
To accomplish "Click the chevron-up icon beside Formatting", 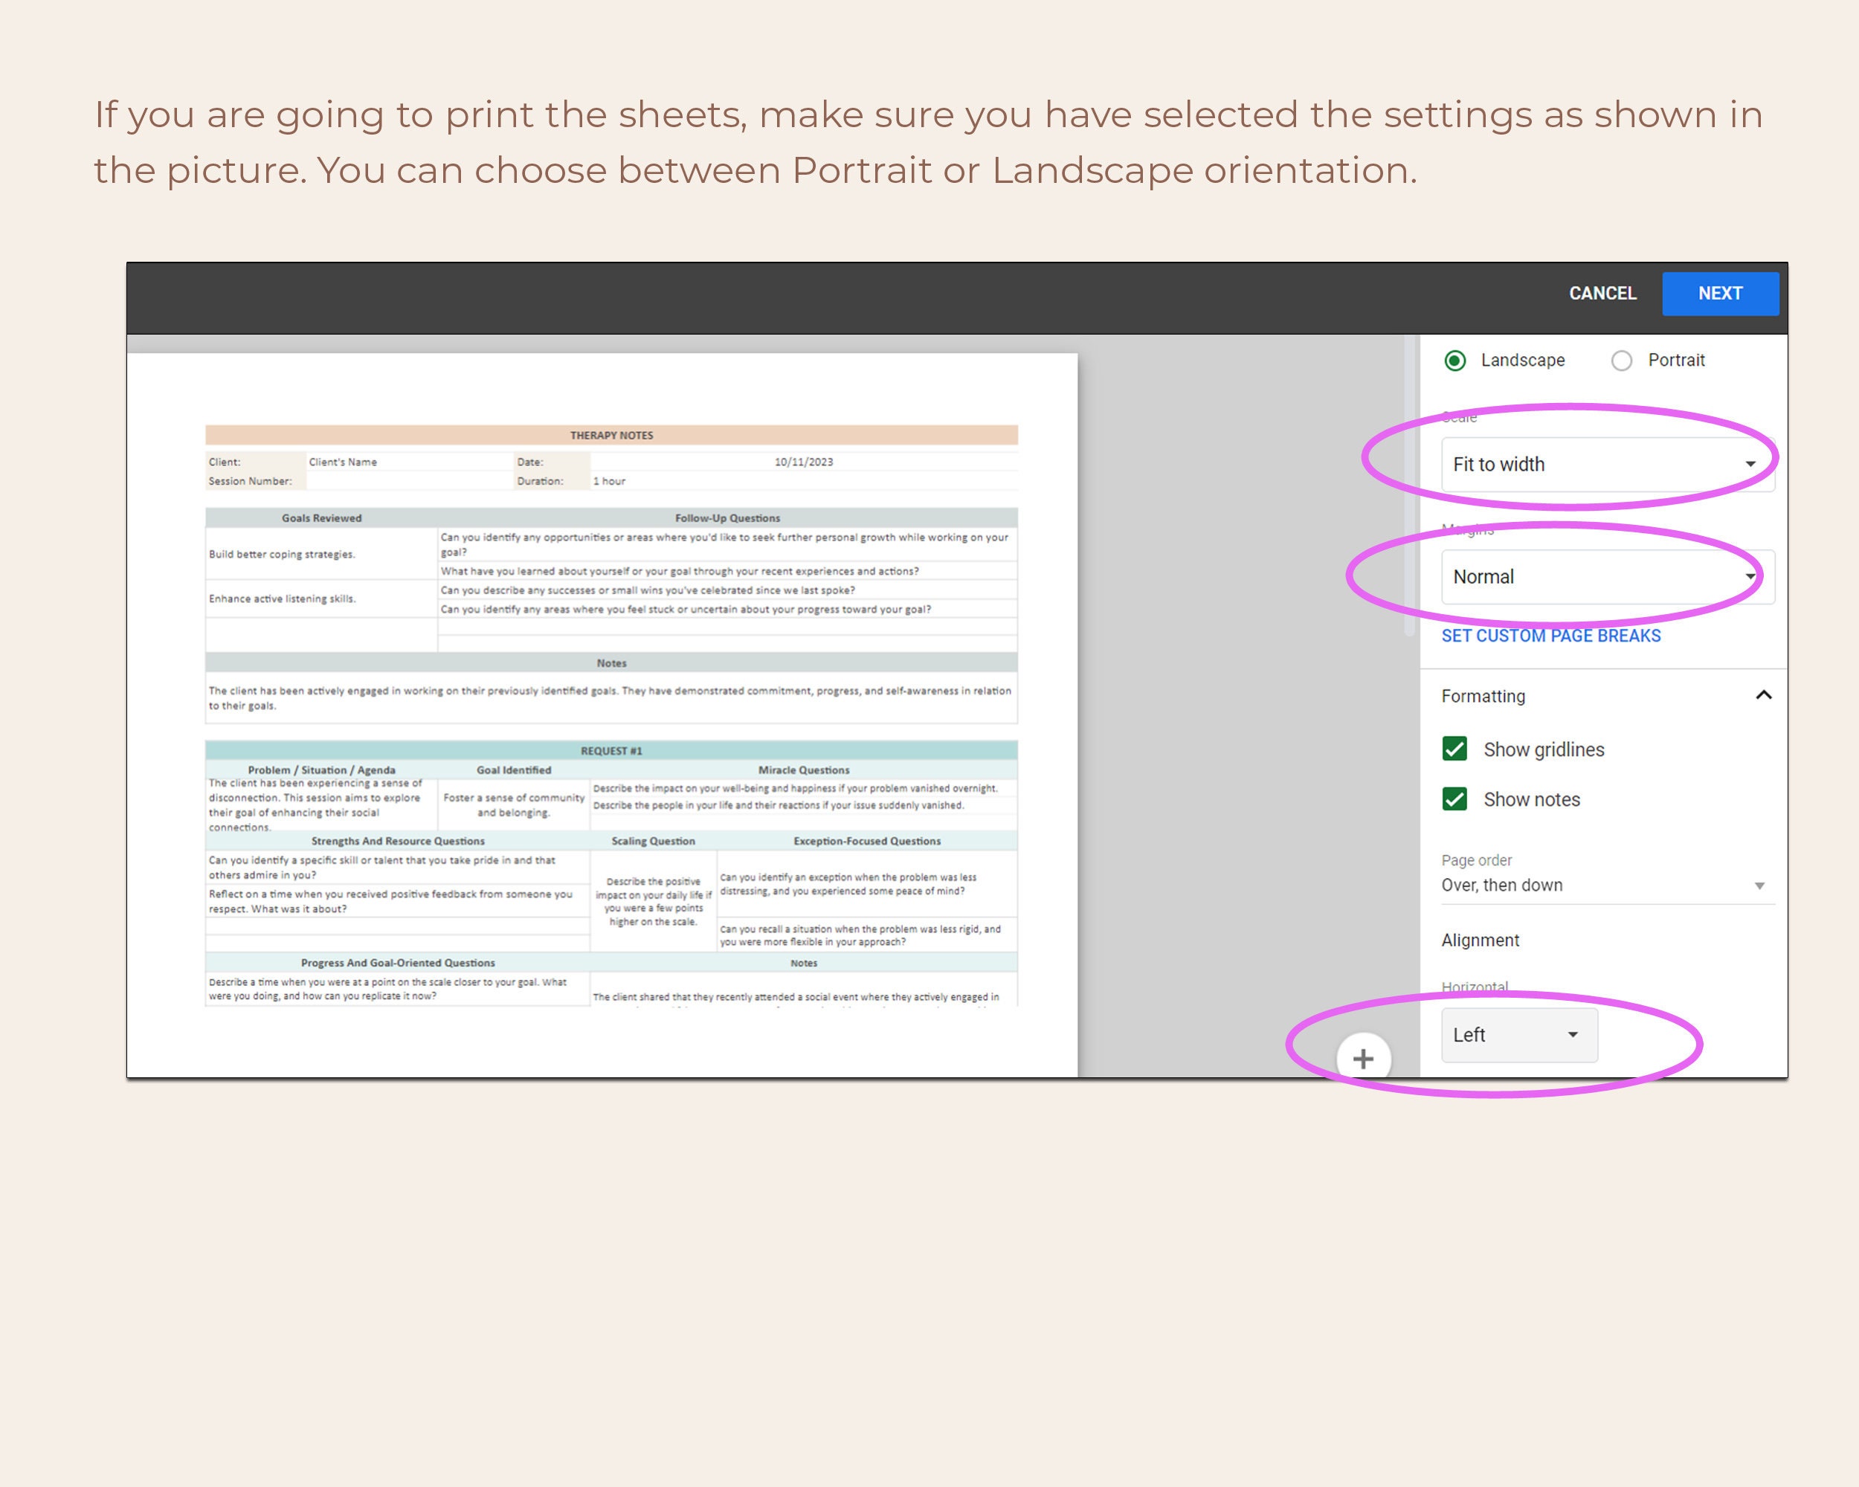I will coord(1763,694).
